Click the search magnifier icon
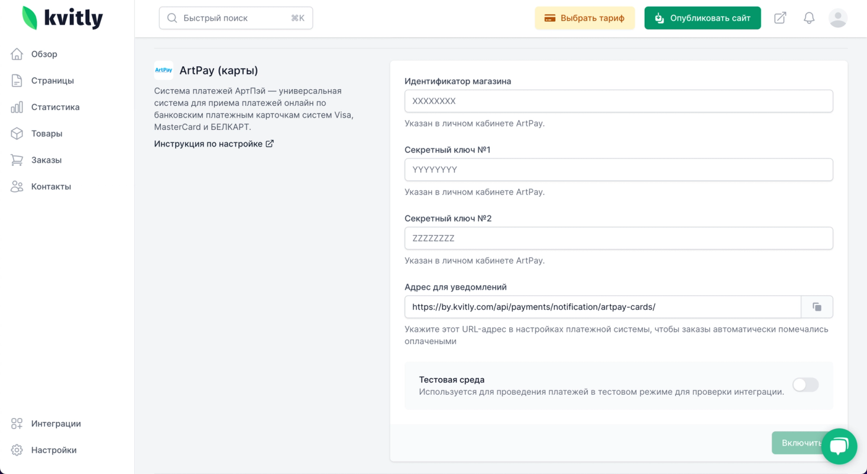Viewport: 867px width, 474px height. [x=172, y=18]
